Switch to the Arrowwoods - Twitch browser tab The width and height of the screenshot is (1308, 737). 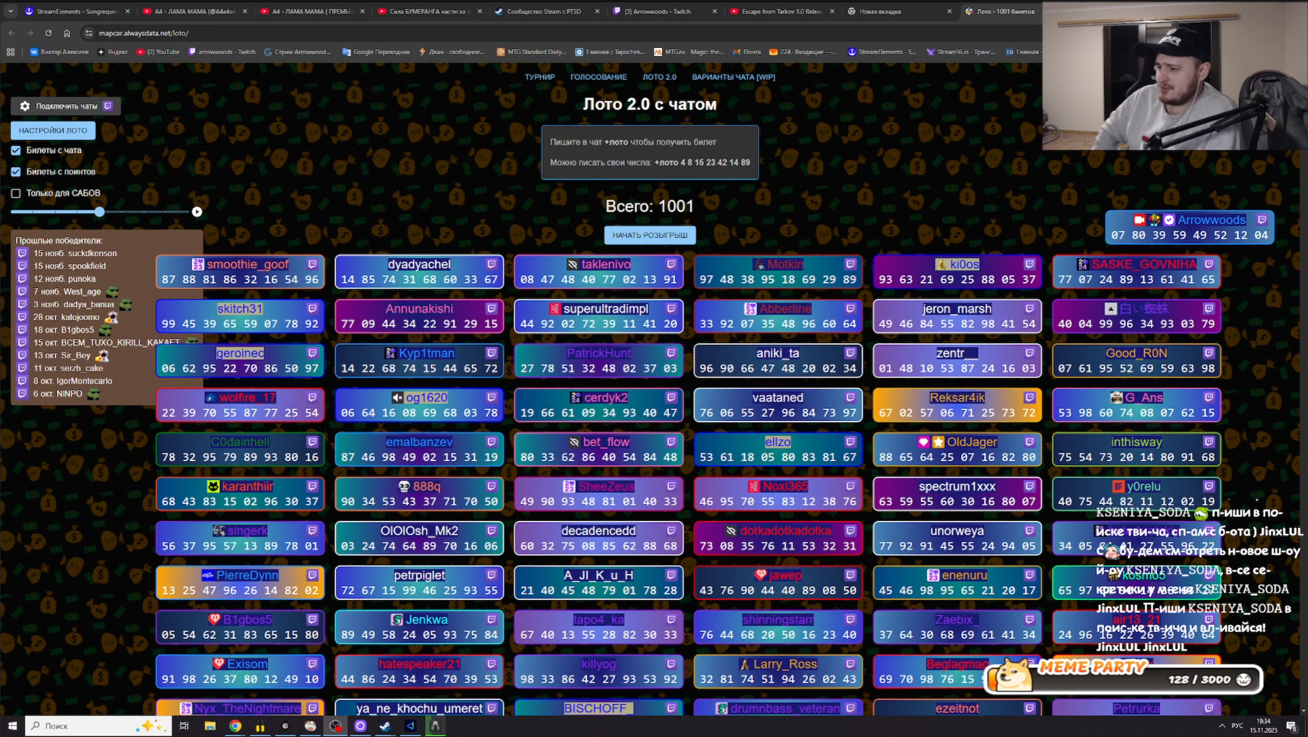point(657,11)
